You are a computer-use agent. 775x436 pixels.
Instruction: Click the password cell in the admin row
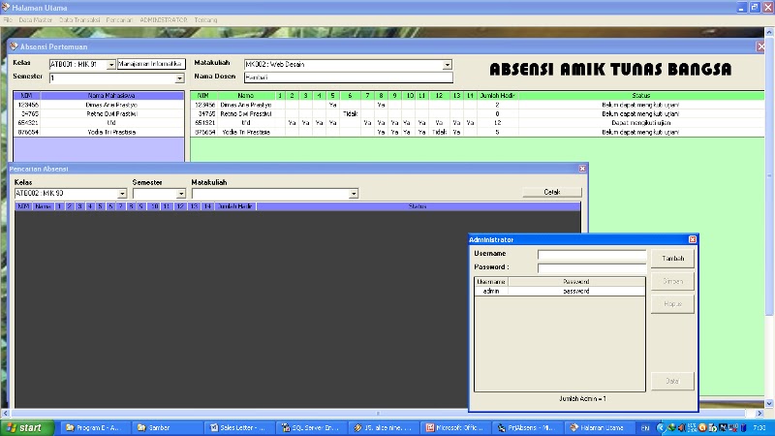click(x=576, y=292)
